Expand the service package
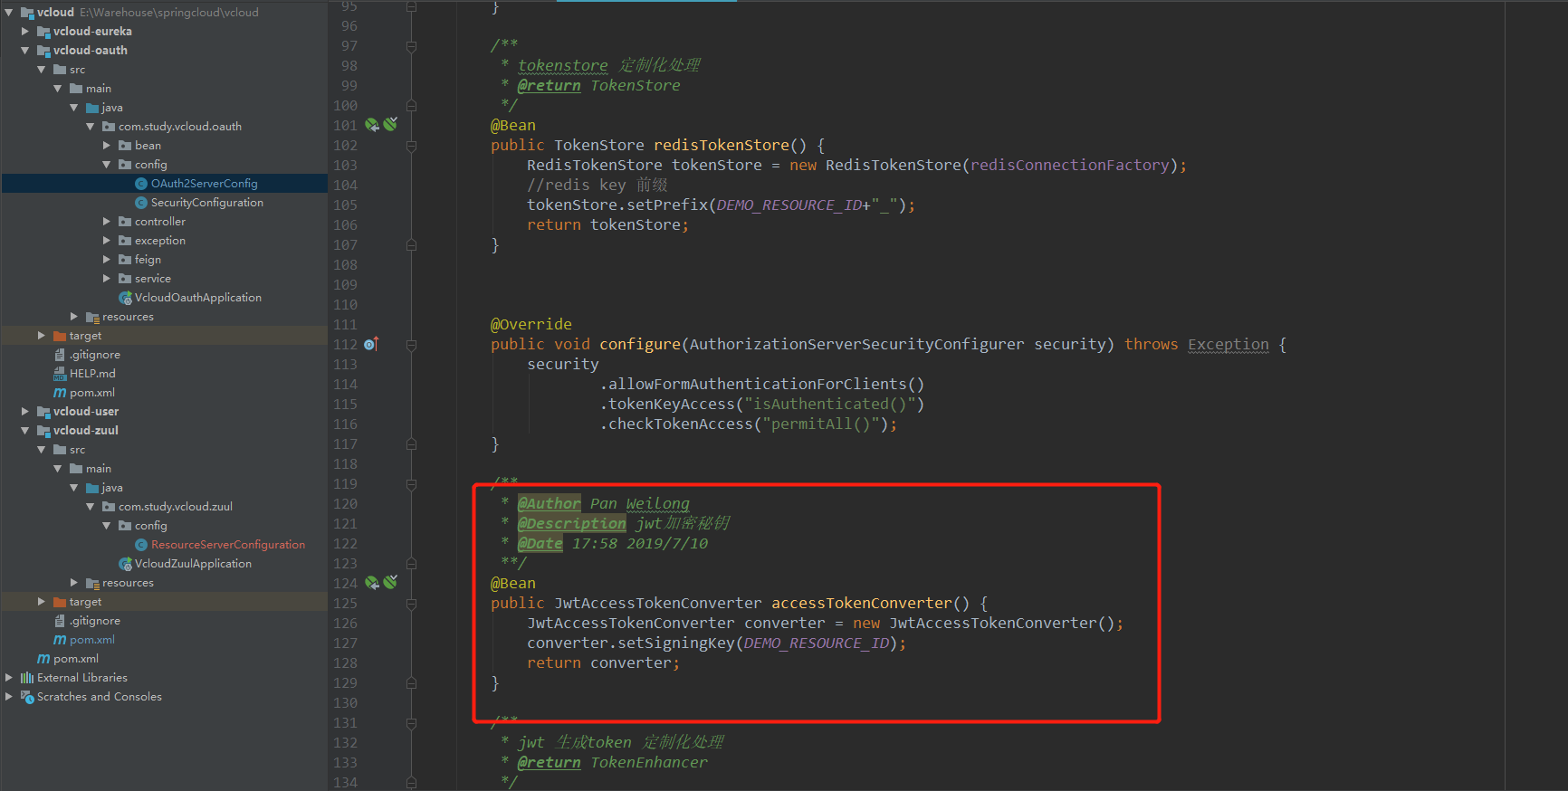The height and width of the screenshot is (791, 1568). 107,279
